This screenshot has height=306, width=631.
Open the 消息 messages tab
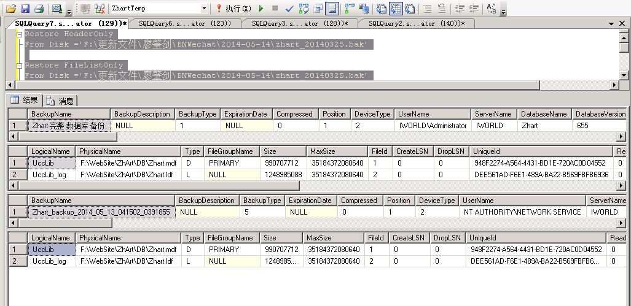coord(60,101)
